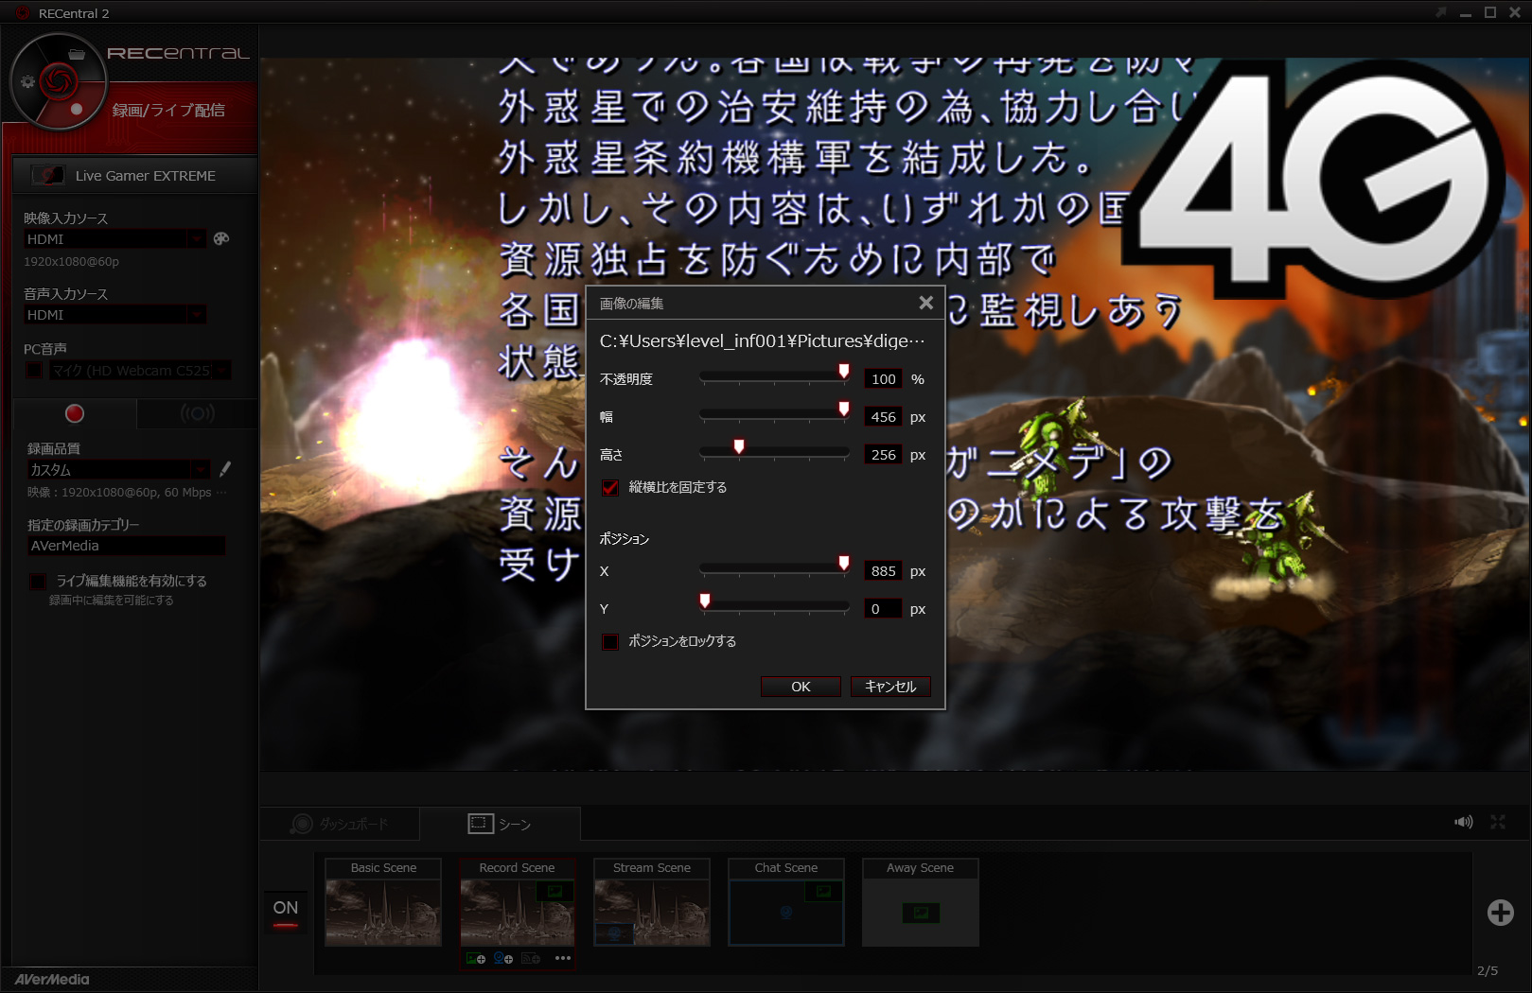Add a new scene with plus icon
The height and width of the screenshot is (993, 1532).
pyautogui.click(x=1501, y=913)
